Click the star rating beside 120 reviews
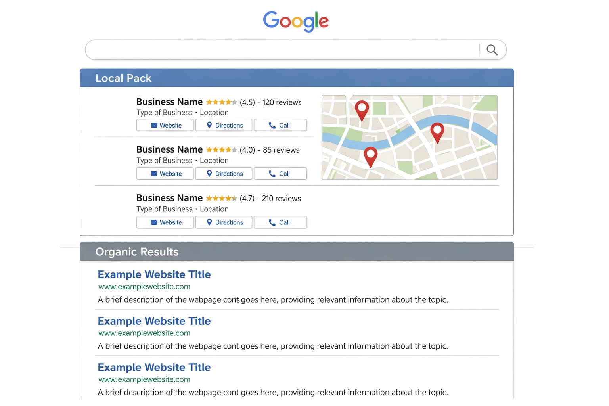 click(x=222, y=102)
